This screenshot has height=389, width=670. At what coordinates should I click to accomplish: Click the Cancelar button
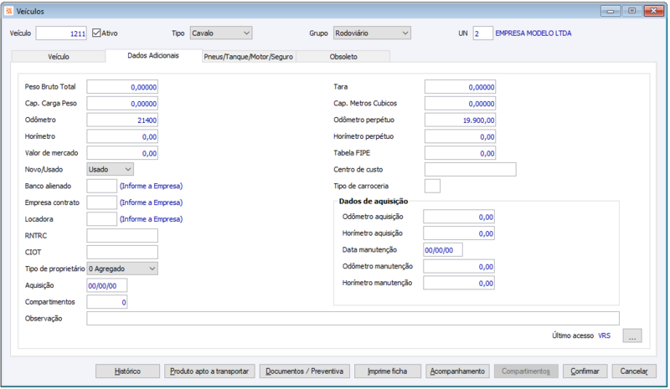pyautogui.click(x=634, y=371)
